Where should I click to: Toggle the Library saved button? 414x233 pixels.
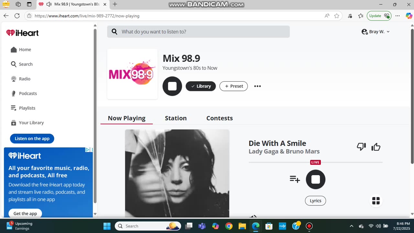click(201, 86)
